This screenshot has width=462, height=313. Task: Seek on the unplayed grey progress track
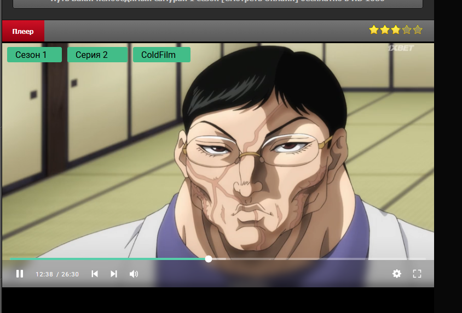point(318,259)
